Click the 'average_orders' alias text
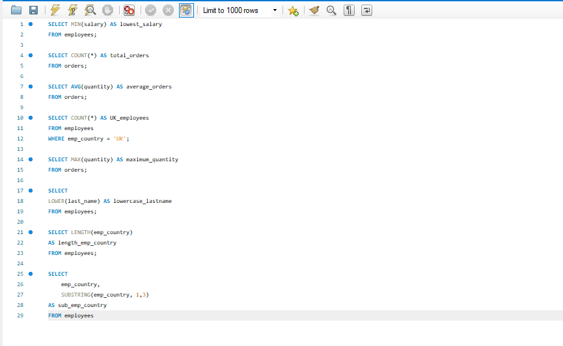 pyautogui.click(x=148, y=86)
